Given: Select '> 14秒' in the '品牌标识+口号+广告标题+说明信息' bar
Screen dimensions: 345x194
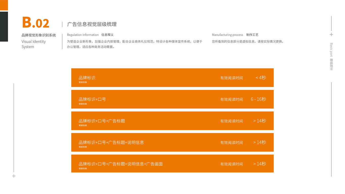Looking at the screenshot, I should click(x=260, y=142).
